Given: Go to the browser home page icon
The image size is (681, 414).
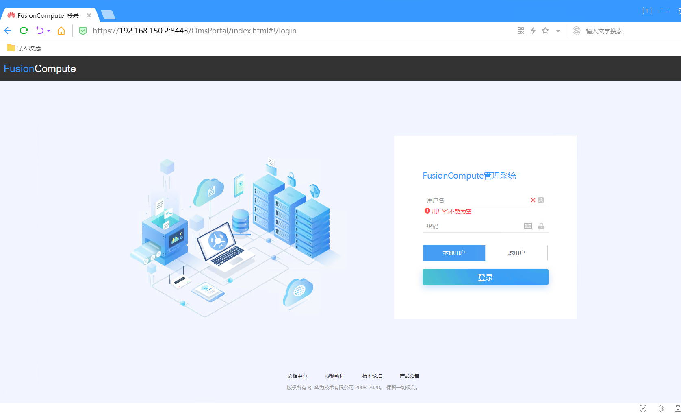Looking at the screenshot, I should click(61, 31).
